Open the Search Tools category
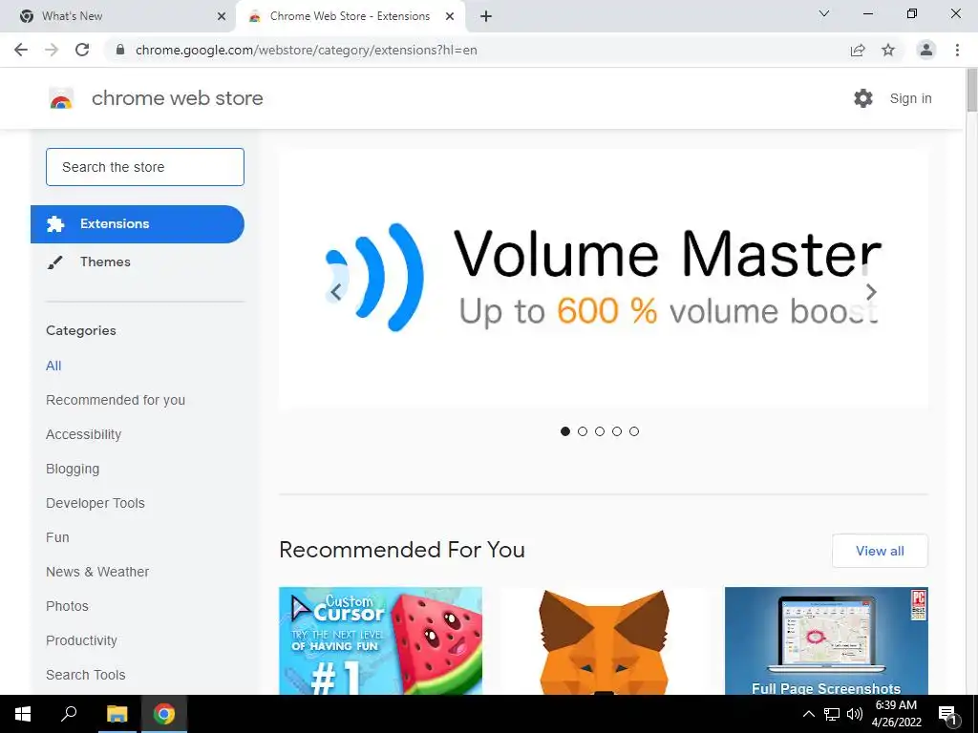This screenshot has width=978, height=733. (x=85, y=675)
